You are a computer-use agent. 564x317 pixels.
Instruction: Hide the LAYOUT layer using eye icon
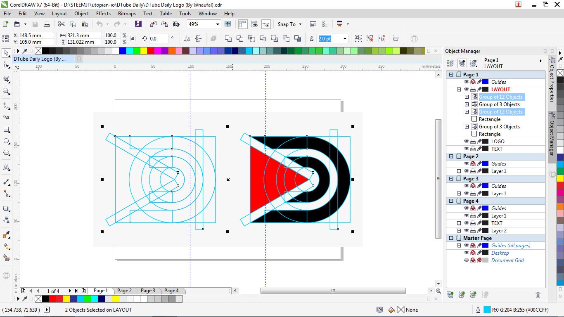click(467, 90)
